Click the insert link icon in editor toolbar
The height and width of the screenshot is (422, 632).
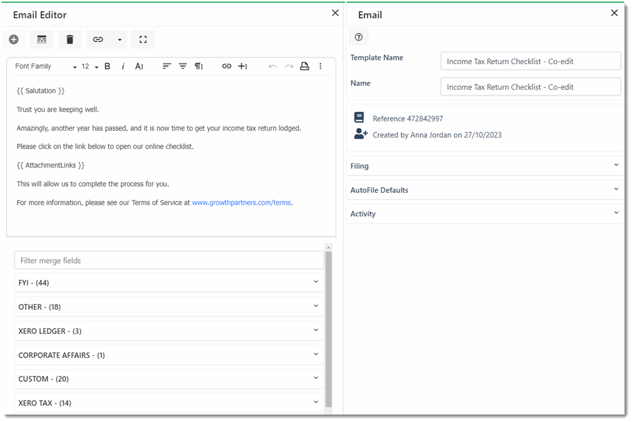(x=227, y=66)
